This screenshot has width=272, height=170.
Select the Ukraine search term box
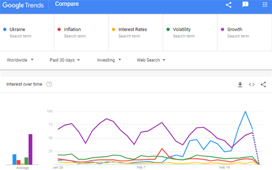point(27,32)
